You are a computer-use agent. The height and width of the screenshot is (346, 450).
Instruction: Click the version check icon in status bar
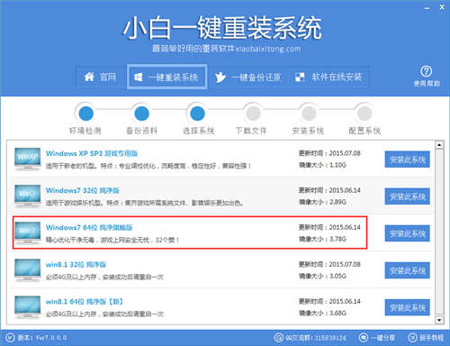(10, 338)
